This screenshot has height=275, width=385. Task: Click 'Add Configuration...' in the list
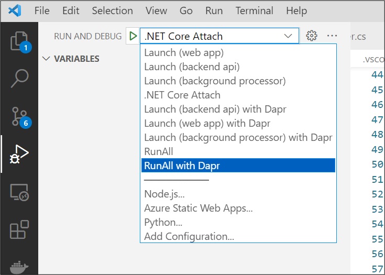coord(189,236)
